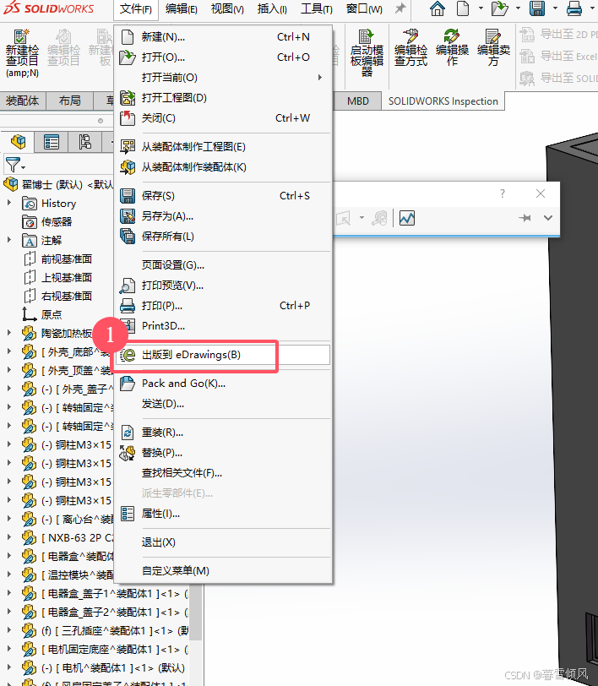
Task: Click the Home icon in top toolbar
Action: 437,8
